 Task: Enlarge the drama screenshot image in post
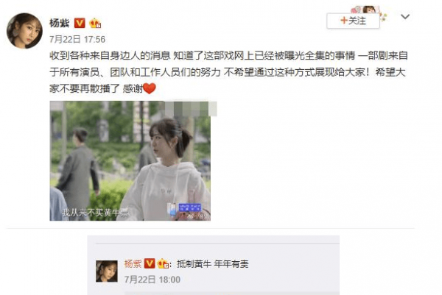click(x=130, y=160)
